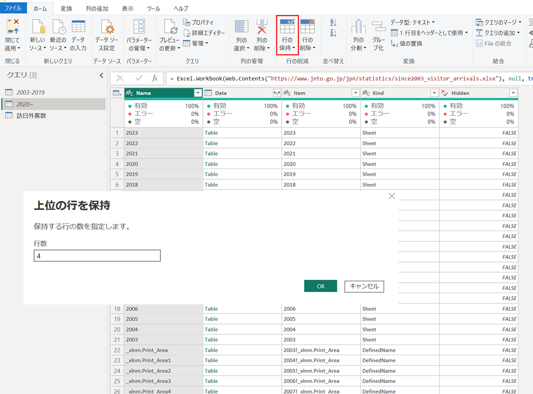Click キャンセル in the dialog
The height and width of the screenshot is (394, 533).
coord(364,286)
